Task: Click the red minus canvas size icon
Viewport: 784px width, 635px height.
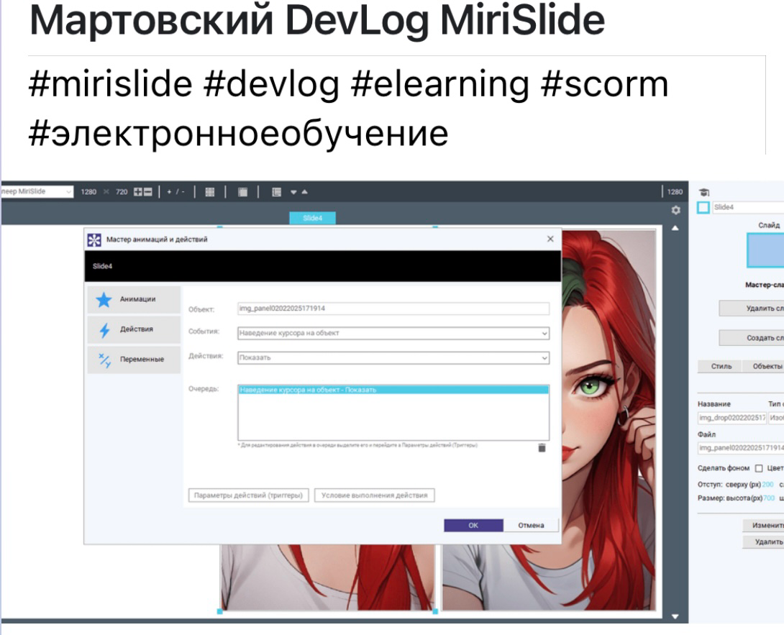Action: pyautogui.click(x=148, y=191)
